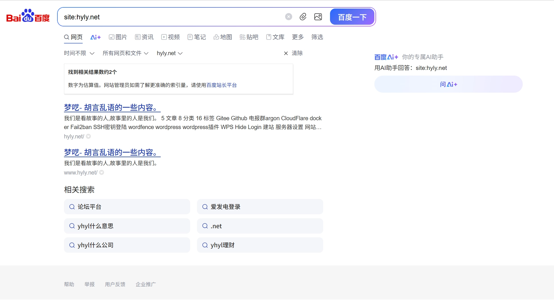Click the hyly.net/ URL text
Image resolution: width=554 pixels, height=301 pixels.
[74, 137]
